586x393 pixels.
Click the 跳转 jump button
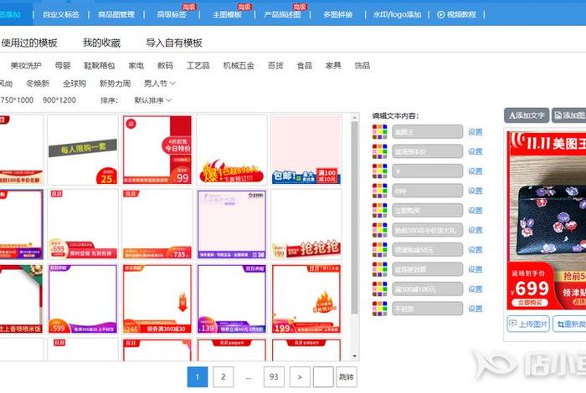346,377
